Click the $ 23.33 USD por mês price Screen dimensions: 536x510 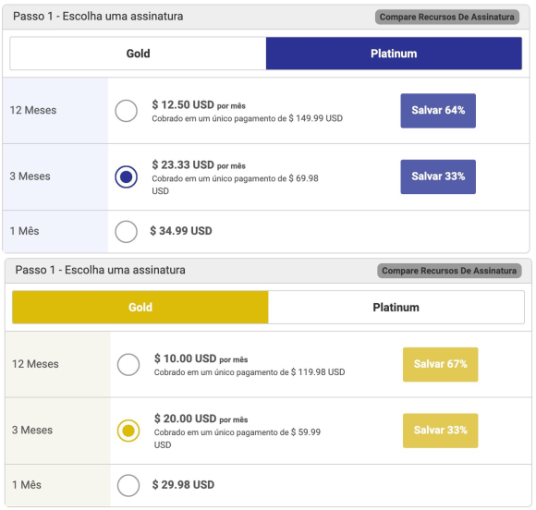click(199, 165)
